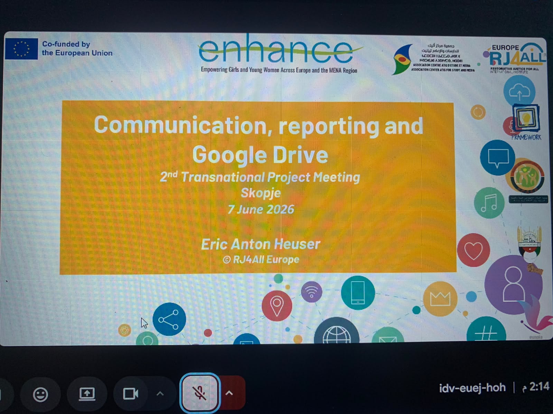Open the emoji reactions button
Viewport: 553px width, 414px height.
coord(40,394)
